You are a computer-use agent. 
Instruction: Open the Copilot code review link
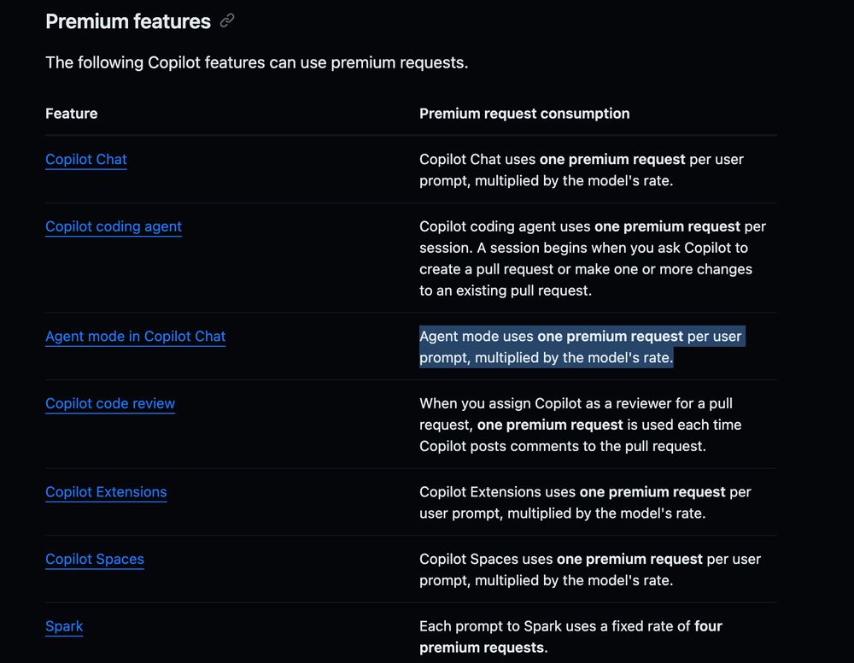pyautogui.click(x=110, y=403)
